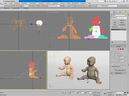The image size is (129, 96).
Task: Open the Display command panel tab
Action: click(x=123, y=13)
